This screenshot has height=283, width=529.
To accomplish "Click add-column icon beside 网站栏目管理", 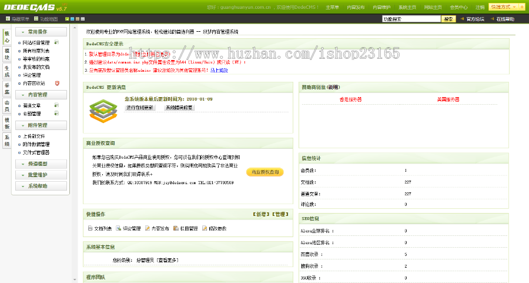I will [56, 42].
